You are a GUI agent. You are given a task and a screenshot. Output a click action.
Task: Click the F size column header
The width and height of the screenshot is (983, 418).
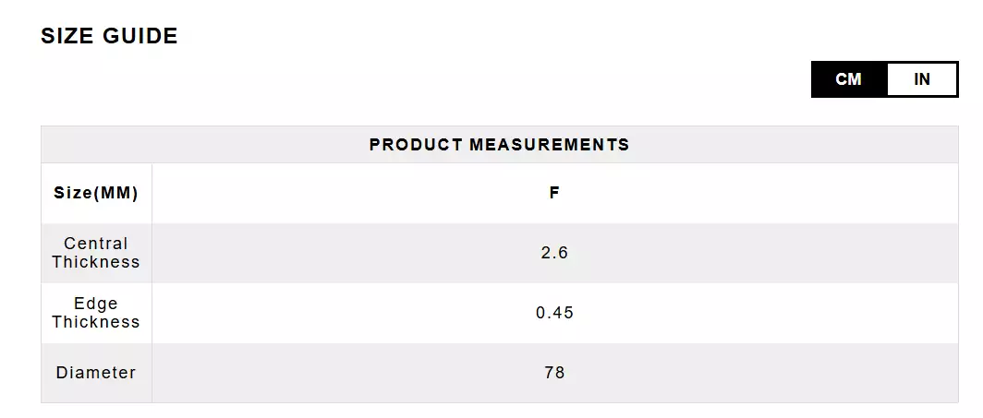[x=554, y=193]
